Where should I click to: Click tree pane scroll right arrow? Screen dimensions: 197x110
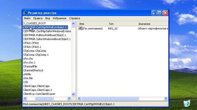coord(69,98)
